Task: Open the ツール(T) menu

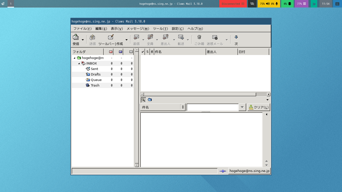Action: pyautogui.click(x=160, y=28)
